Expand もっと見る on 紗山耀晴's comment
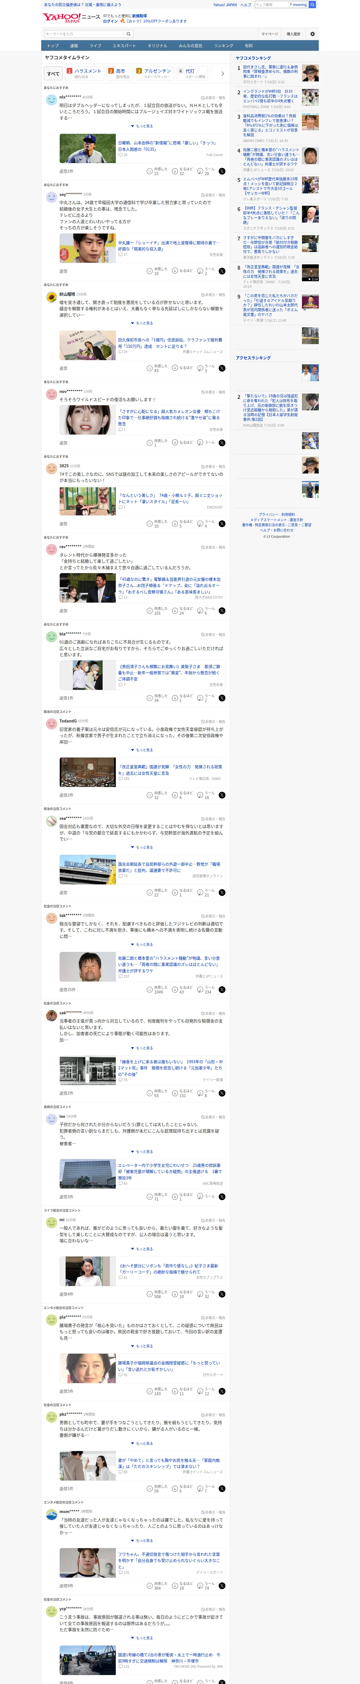360x1684 pixels. pyautogui.click(x=142, y=323)
